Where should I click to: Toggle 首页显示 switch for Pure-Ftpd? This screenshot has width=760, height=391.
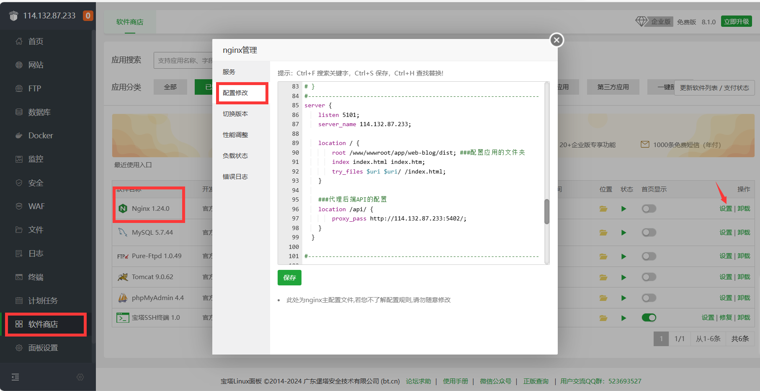coord(649,256)
